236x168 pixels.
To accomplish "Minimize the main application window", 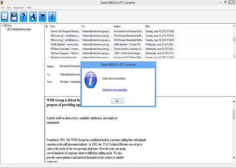I will 221,2.
